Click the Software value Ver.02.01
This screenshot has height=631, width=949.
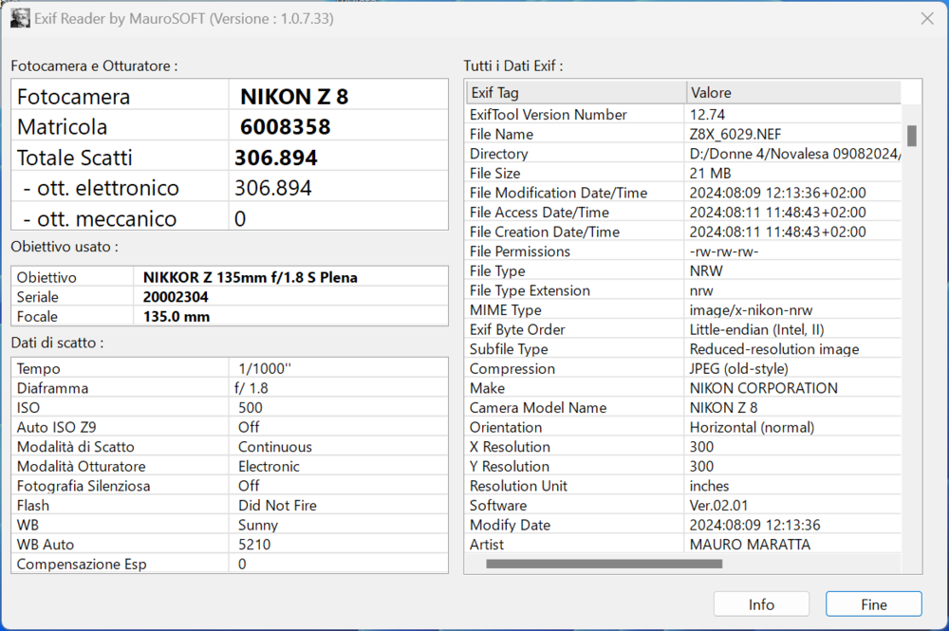718,505
